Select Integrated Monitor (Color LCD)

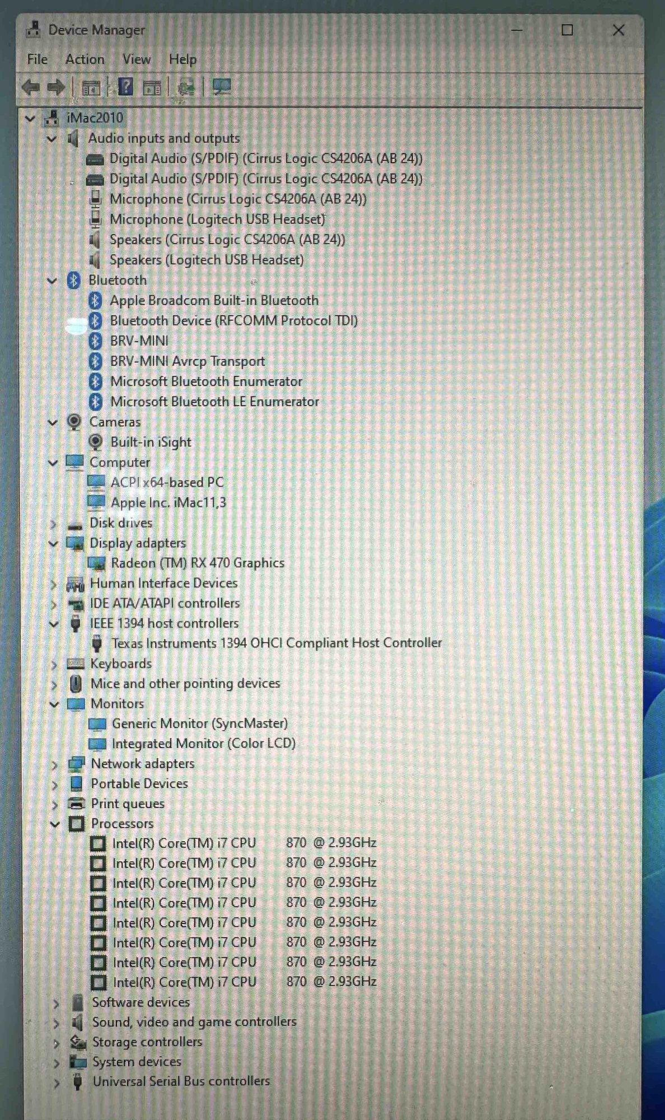[x=204, y=744]
